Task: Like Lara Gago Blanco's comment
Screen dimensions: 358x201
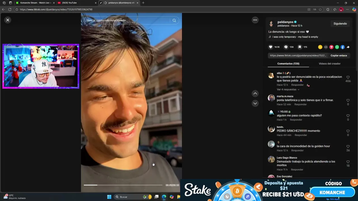Action: click(x=348, y=162)
